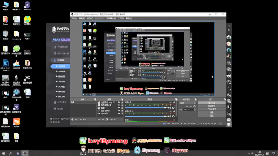
Task: Add a new scene with the plus icon
Action: coord(72,120)
